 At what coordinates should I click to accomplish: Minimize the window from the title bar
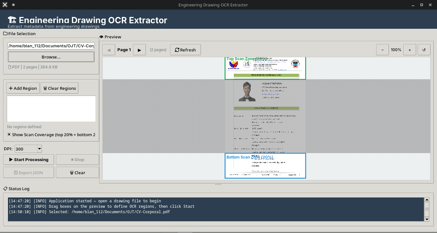[413, 5]
